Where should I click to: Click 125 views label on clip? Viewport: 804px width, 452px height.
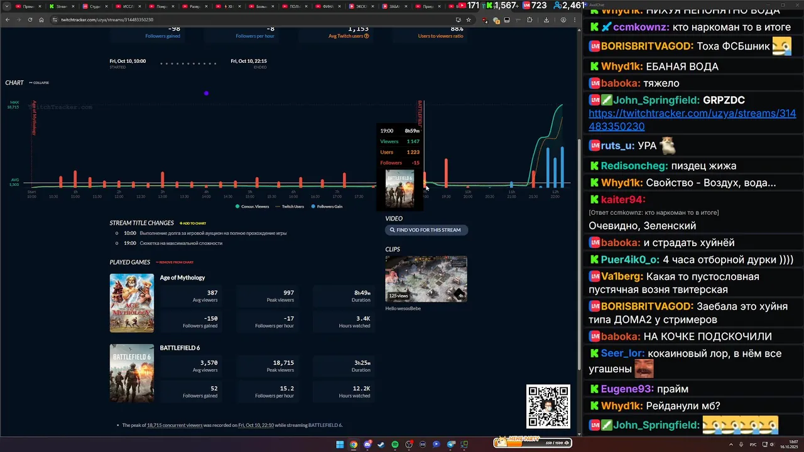click(398, 296)
